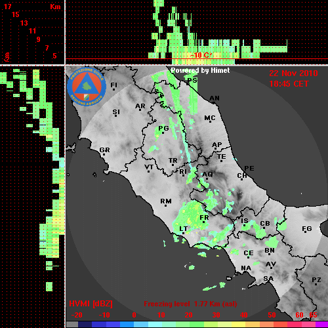328x328 pixels.
Task: Click the city label 'SI' on map
Action: click(x=116, y=112)
